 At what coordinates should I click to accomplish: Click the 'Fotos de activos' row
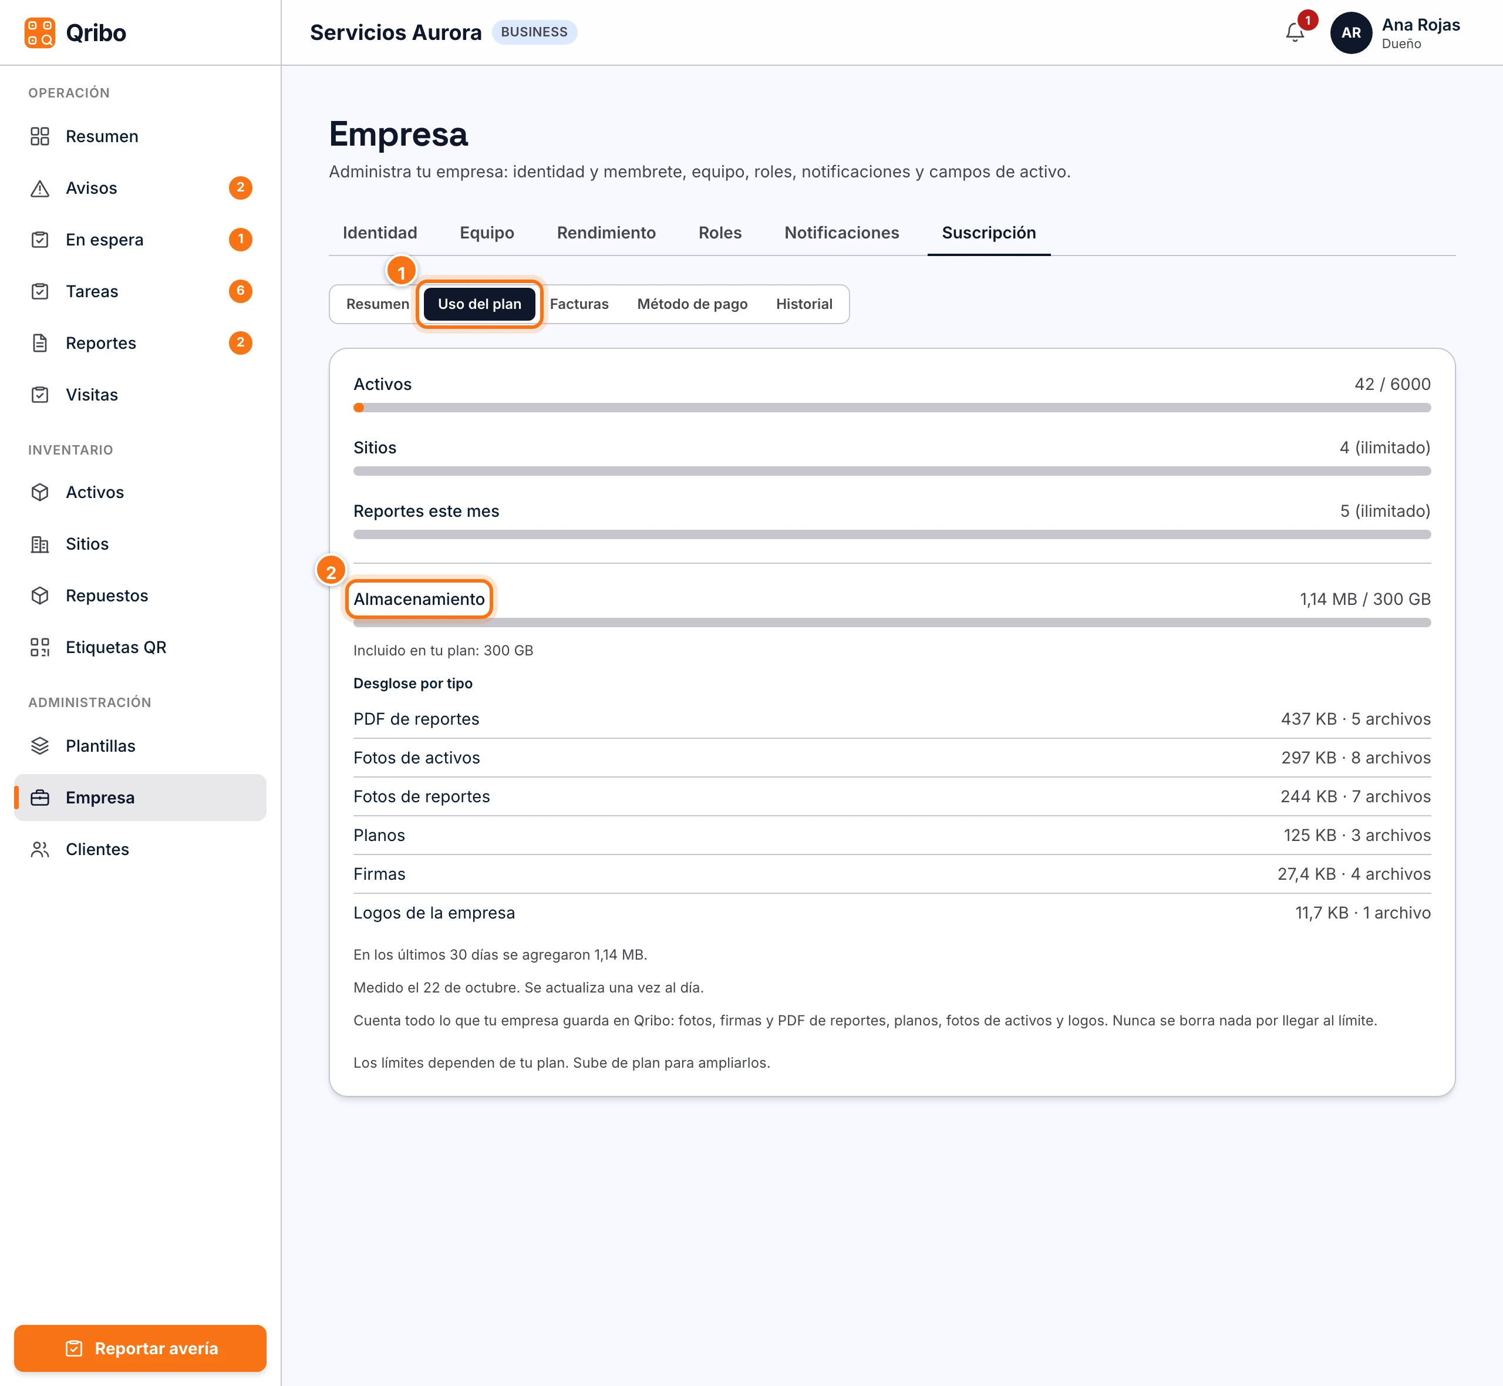(x=892, y=758)
